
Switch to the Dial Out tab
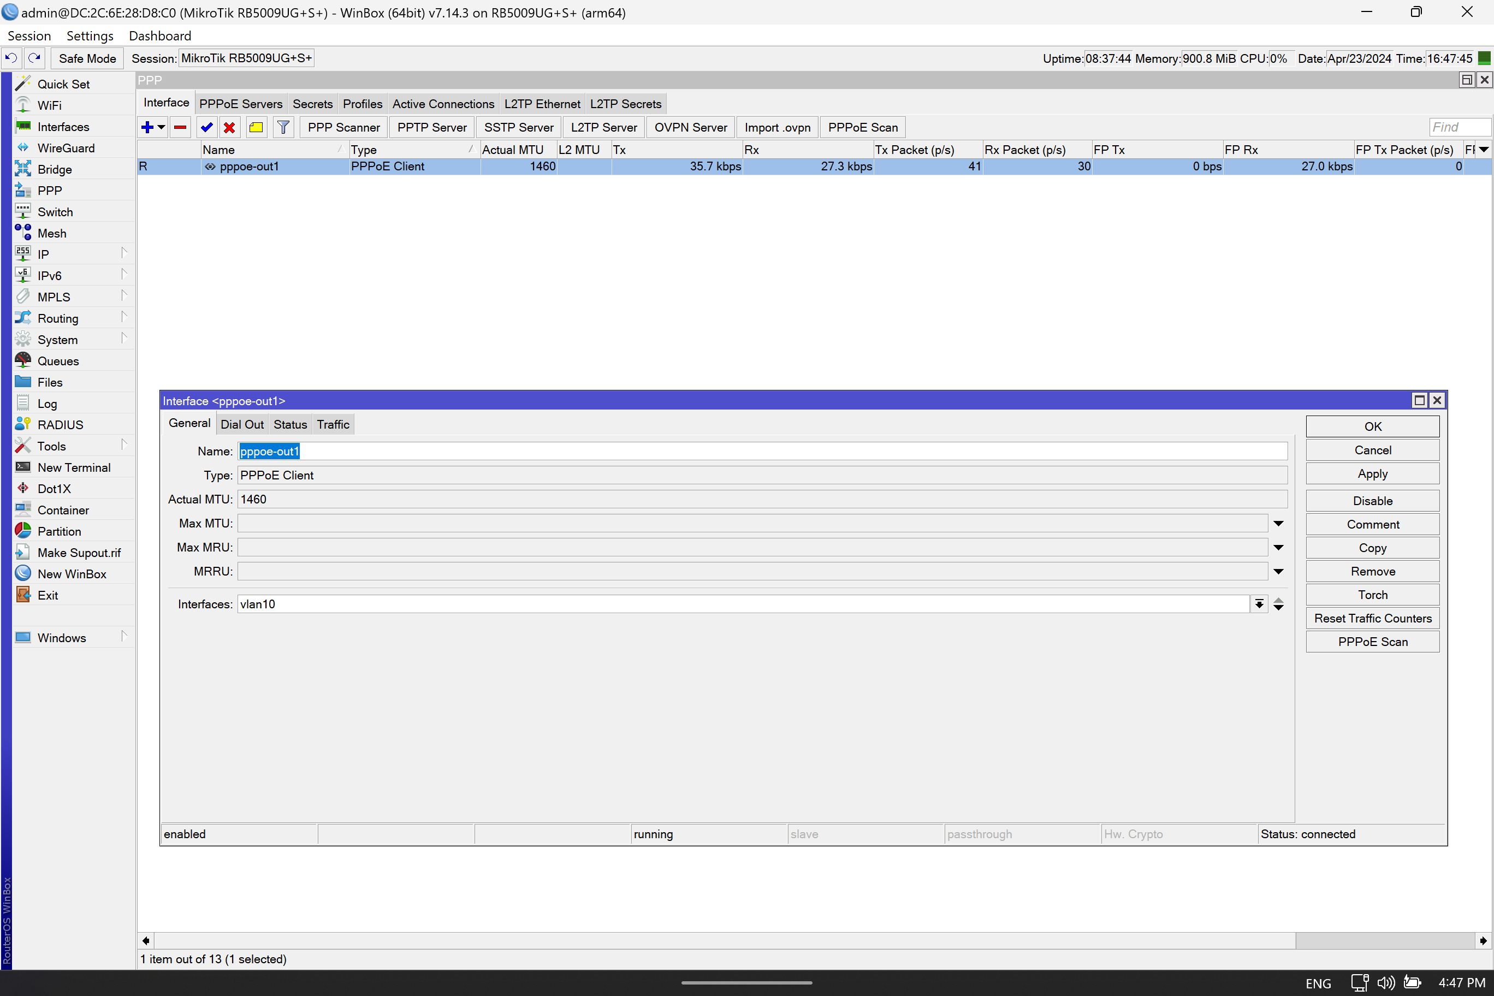(x=242, y=424)
